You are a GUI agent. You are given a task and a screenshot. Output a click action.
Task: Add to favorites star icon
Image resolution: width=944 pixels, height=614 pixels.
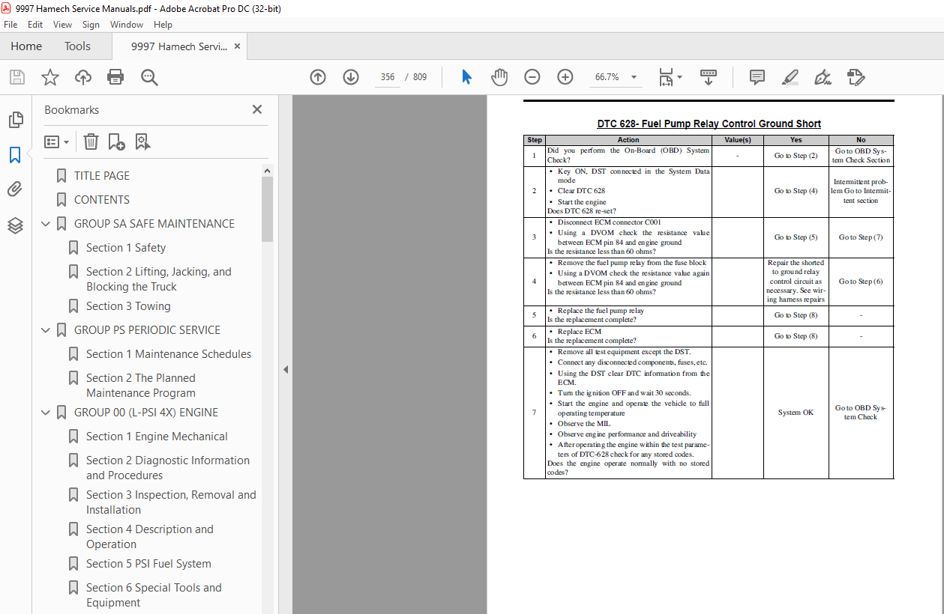point(50,77)
